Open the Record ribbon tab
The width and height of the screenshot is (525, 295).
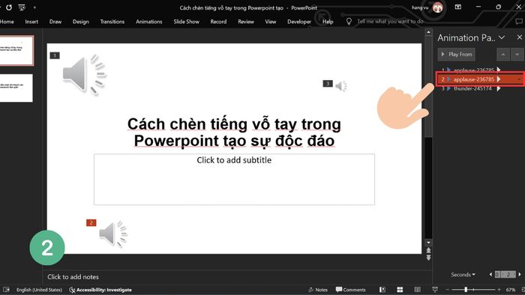pos(218,22)
